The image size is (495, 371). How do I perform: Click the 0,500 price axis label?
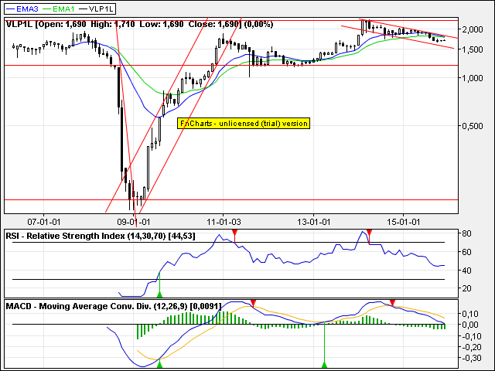pyautogui.click(x=473, y=126)
